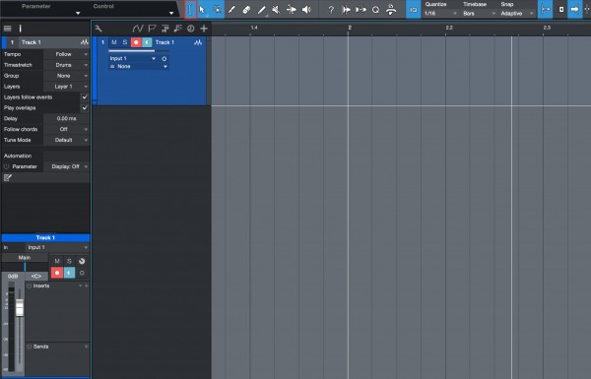The height and width of the screenshot is (379, 591).
Task: Open the Group None dropdown
Action: click(x=67, y=76)
